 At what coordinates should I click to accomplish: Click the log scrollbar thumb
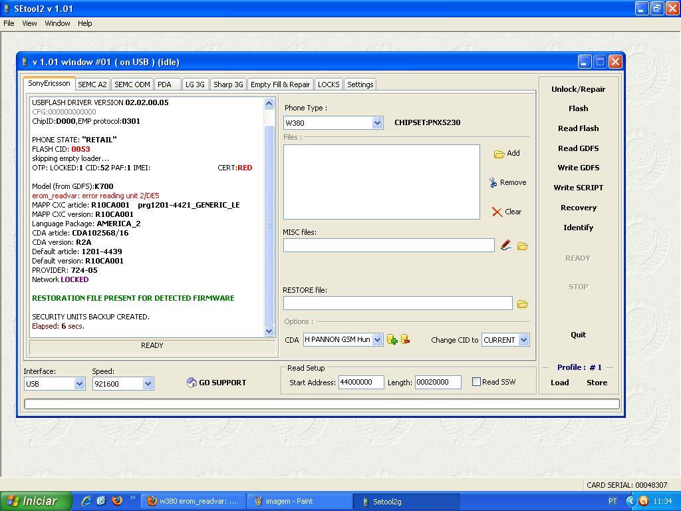(269, 225)
